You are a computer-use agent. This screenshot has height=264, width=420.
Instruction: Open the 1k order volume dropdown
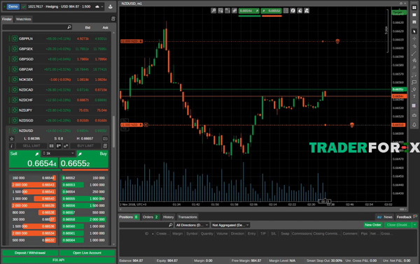pyautogui.click(x=58, y=154)
